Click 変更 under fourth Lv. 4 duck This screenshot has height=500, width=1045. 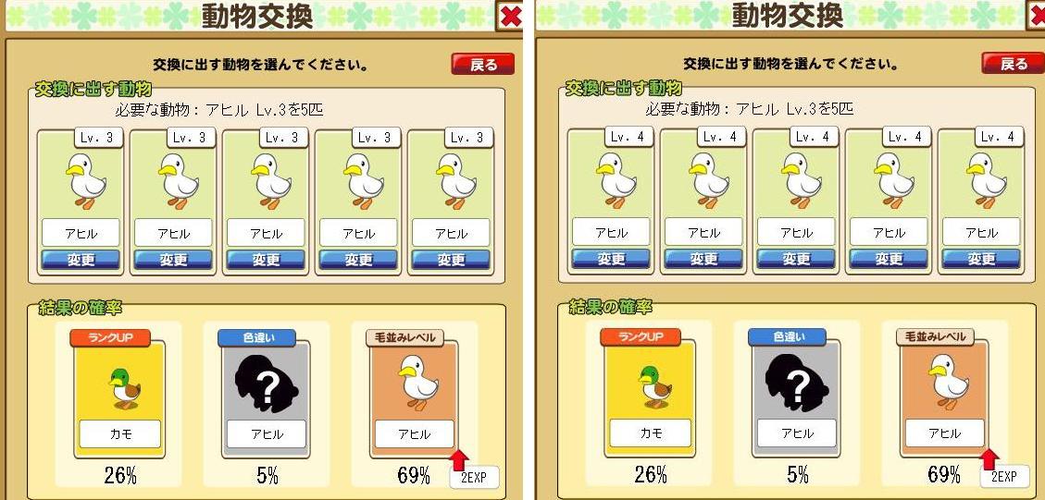point(889,259)
